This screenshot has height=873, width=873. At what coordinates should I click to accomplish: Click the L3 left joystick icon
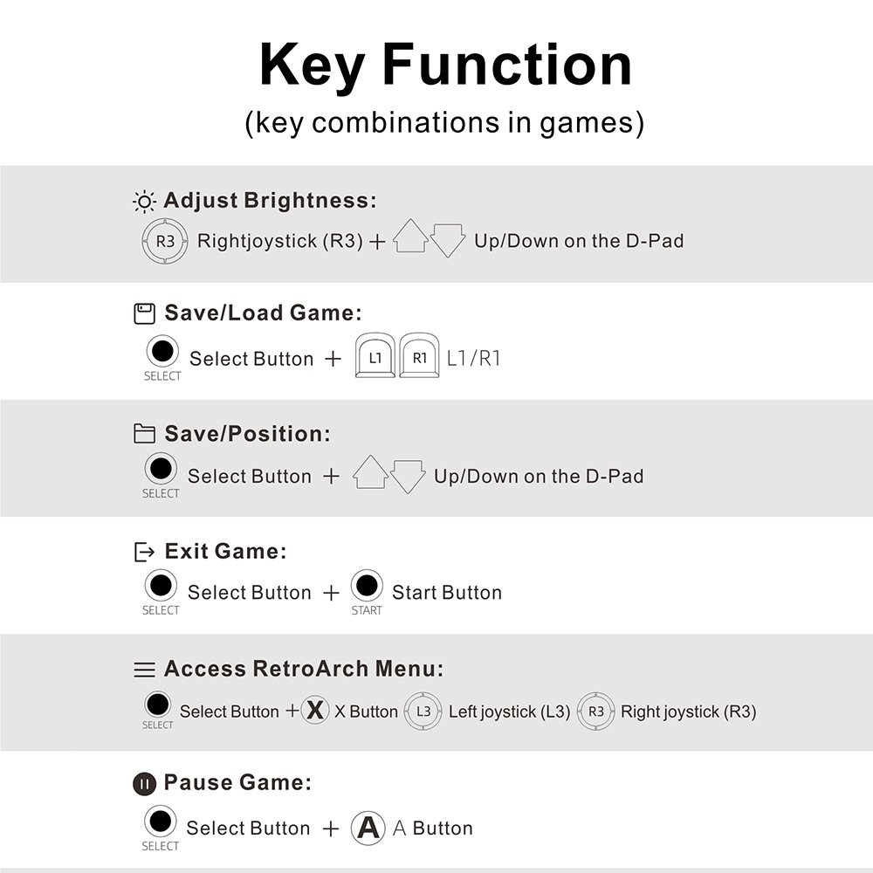pos(423,711)
